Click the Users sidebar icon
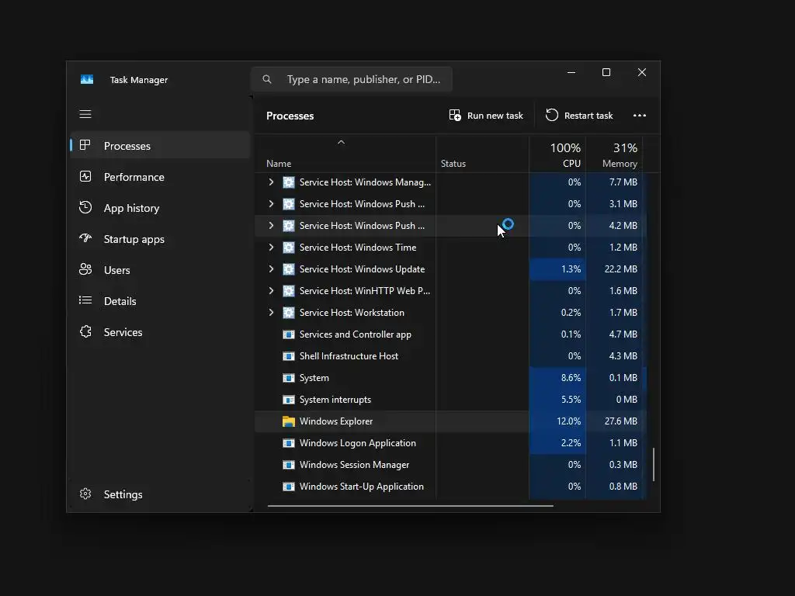This screenshot has height=596, width=795. point(85,269)
